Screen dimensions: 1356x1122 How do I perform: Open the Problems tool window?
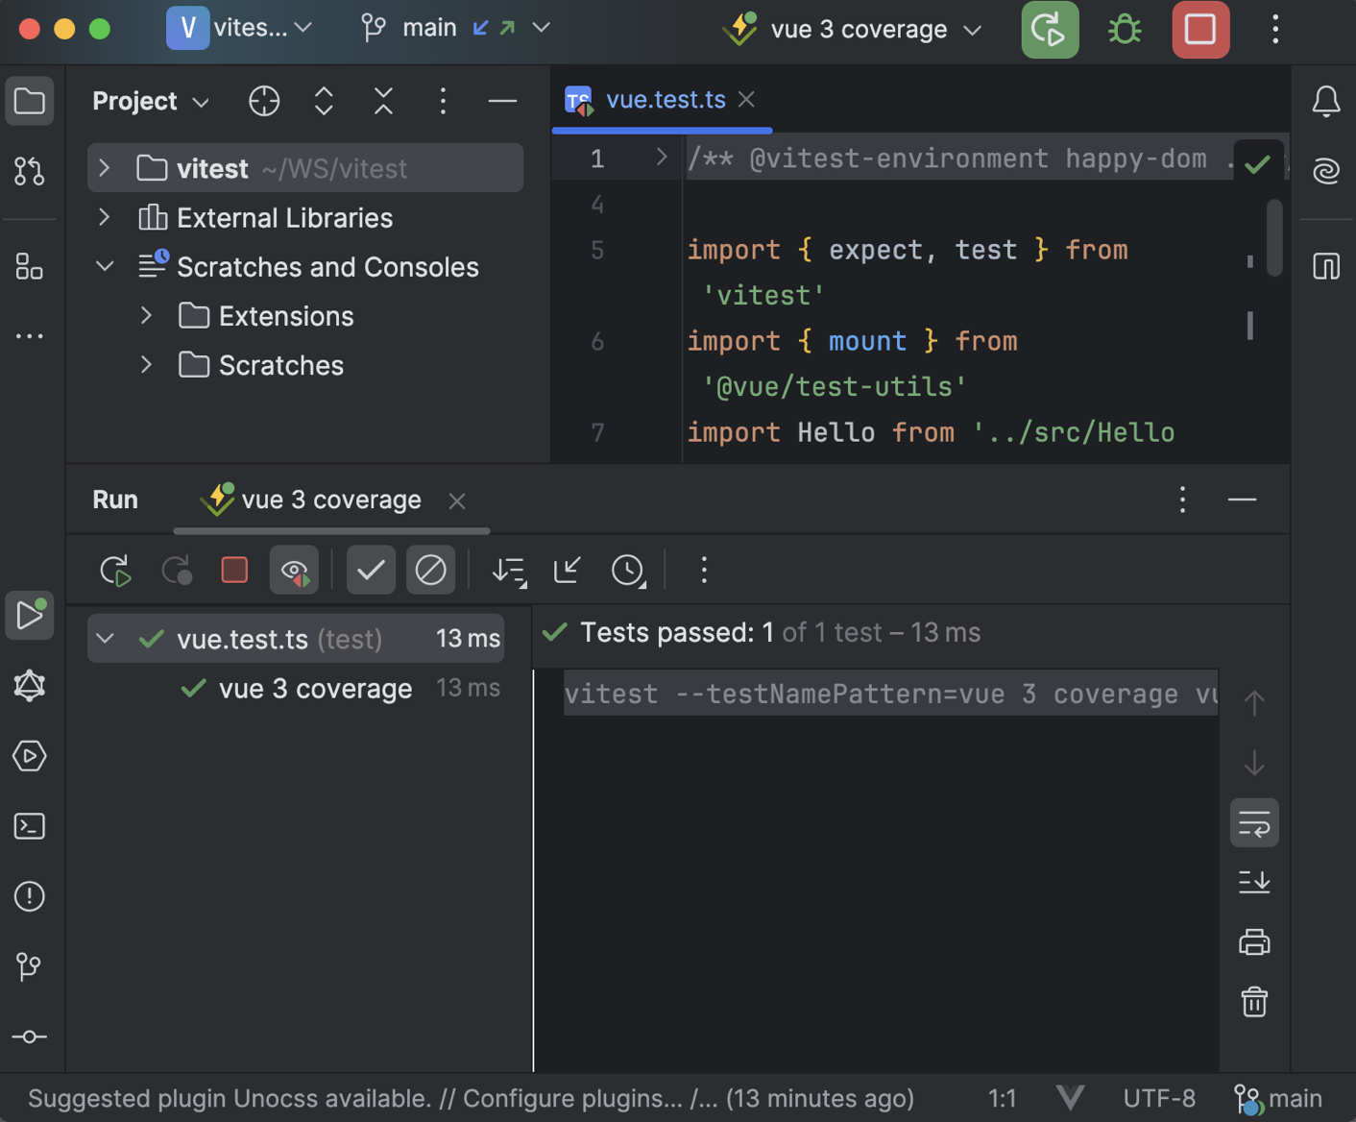(29, 896)
